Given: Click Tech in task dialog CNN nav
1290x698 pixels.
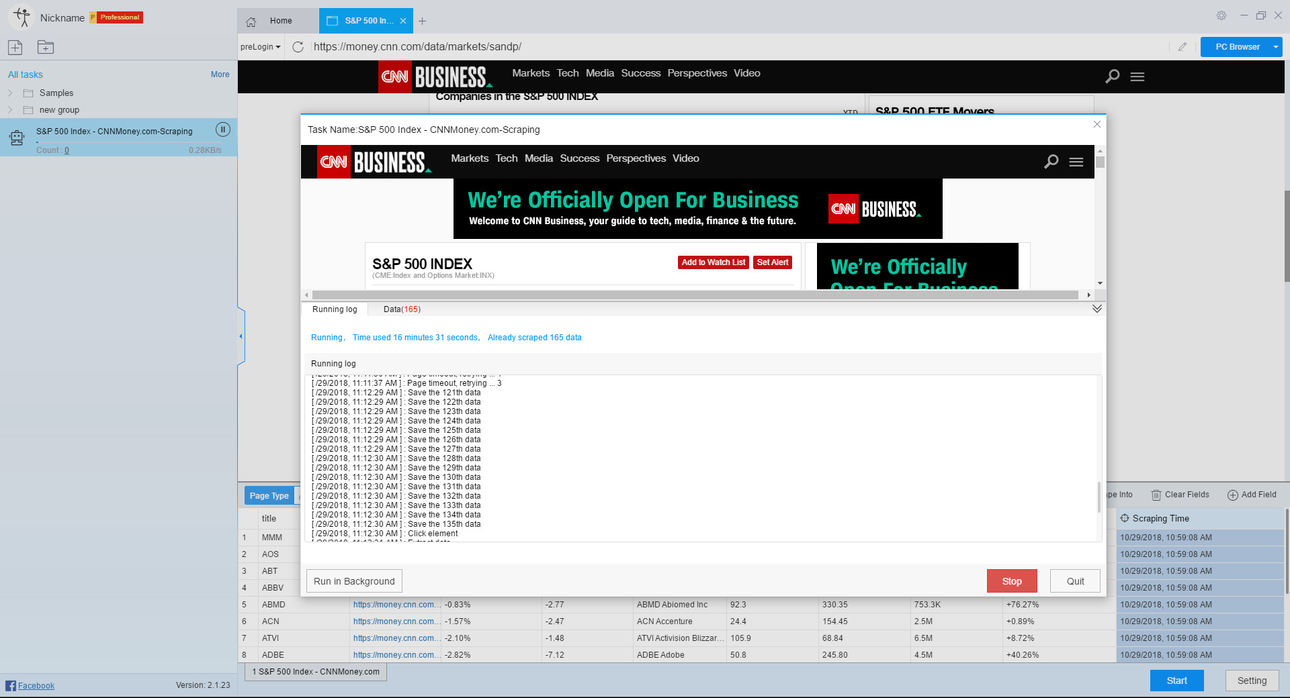Looking at the screenshot, I should coord(507,158).
